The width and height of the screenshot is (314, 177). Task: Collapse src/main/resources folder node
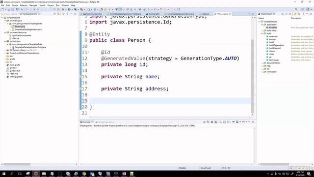(x=5, y=32)
